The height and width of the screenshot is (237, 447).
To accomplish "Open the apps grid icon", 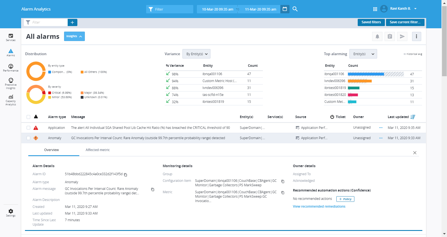I will [375, 9].
